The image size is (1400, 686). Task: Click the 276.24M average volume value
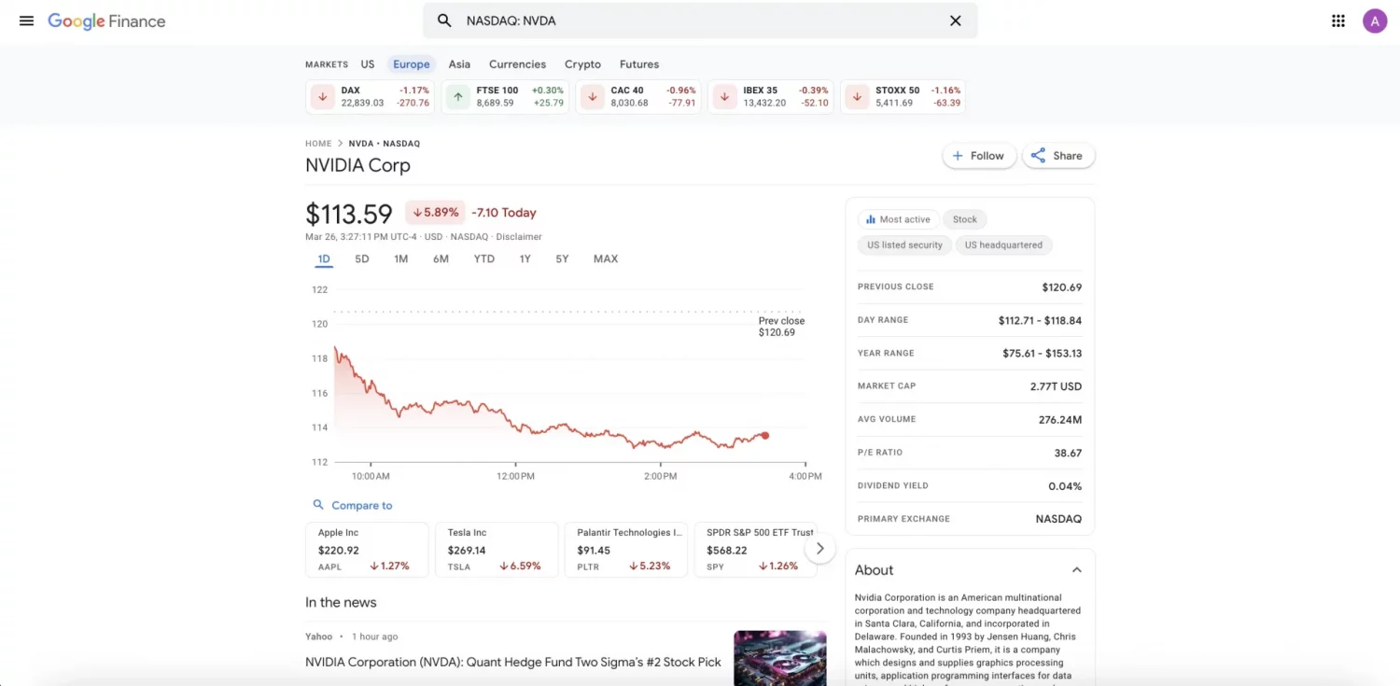(1060, 419)
